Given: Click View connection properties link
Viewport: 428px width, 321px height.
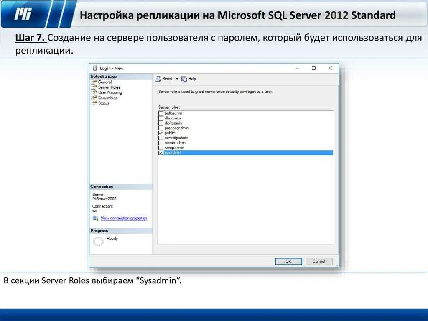Looking at the screenshot, I should (x=124, y=218).
